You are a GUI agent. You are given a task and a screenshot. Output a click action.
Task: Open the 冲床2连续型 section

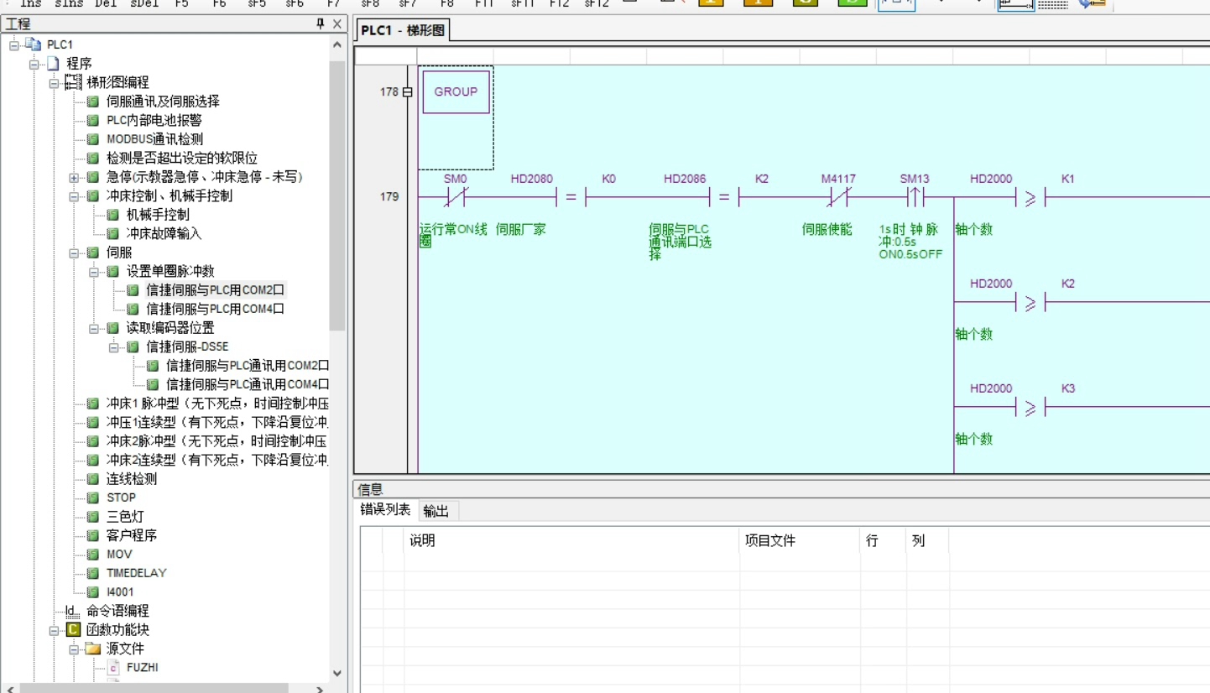[x=216, y=460]
